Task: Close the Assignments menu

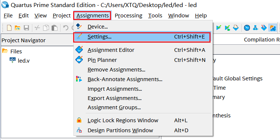Action: pyautogui.click(x=92, y=16)
